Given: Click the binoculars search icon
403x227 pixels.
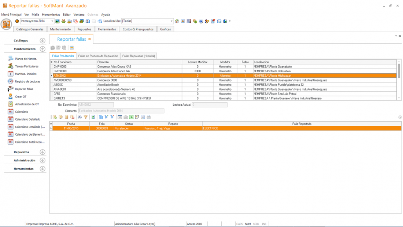Looking at the screenshot, I should point(80,117).
